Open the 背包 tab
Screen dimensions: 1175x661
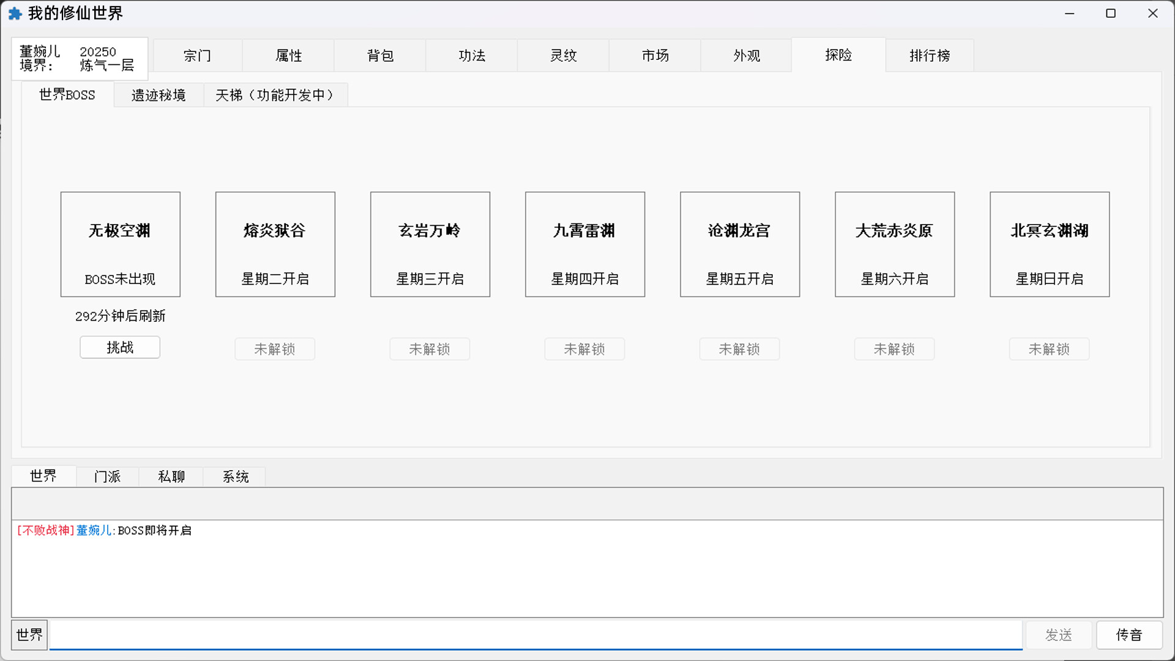pyautogui.click(x=380, y=55)
